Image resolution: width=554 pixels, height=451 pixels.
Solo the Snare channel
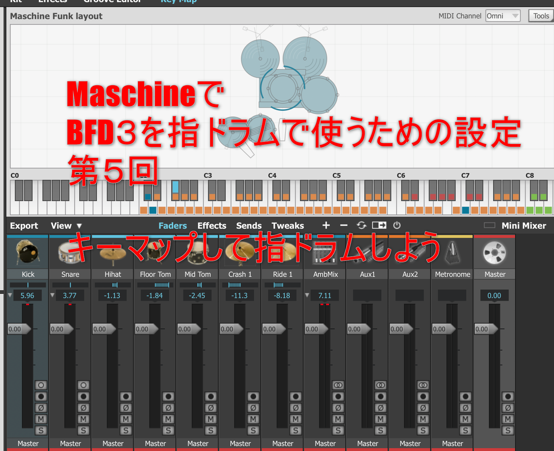[x=83, y=430]
